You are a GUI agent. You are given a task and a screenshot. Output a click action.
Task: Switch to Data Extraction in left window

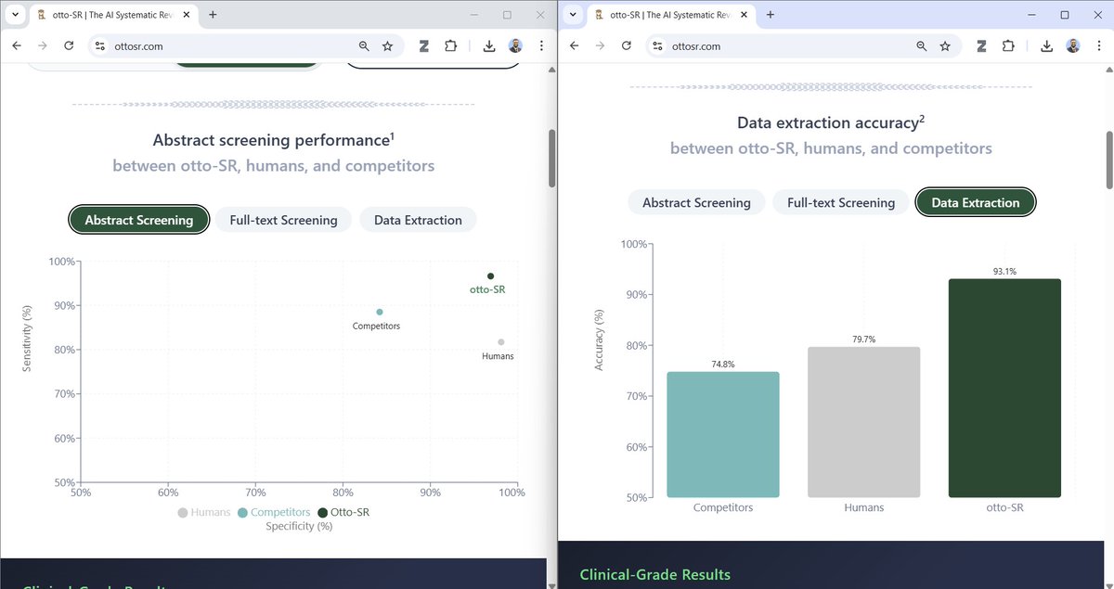tap(418, 220)
